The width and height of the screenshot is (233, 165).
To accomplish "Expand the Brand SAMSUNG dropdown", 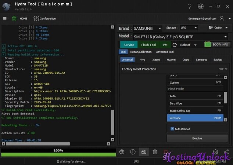I will click(159, 28).
